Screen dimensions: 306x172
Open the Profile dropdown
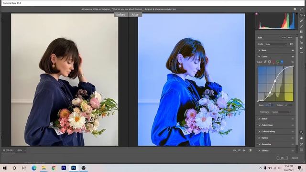click(x=276, y=44)
